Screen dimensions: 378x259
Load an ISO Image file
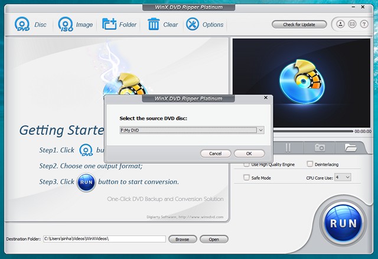click(x=66, y=25)
